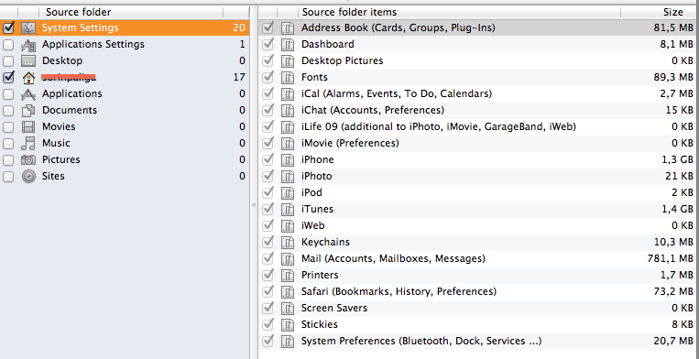Select the Fonts row text

pyautogui.click(x=314, y=77)
